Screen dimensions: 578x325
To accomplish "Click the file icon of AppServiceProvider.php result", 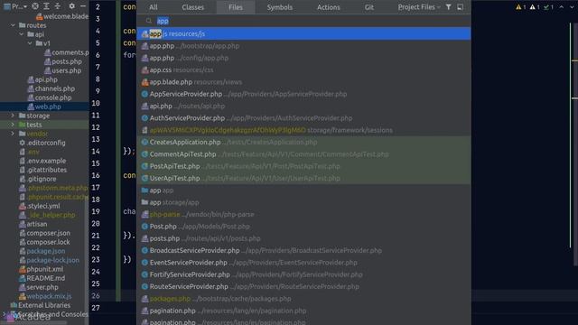I will (144, 94).
